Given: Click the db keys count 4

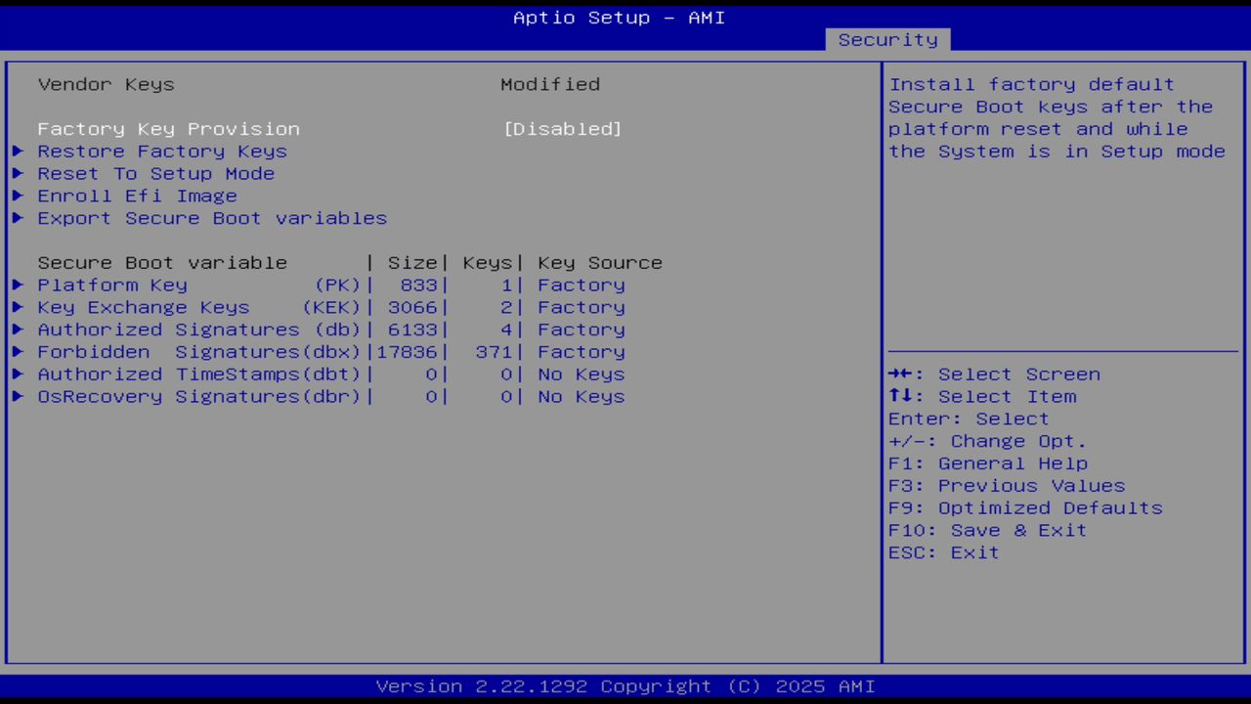Looking at the screenshot, I should 506,330.
